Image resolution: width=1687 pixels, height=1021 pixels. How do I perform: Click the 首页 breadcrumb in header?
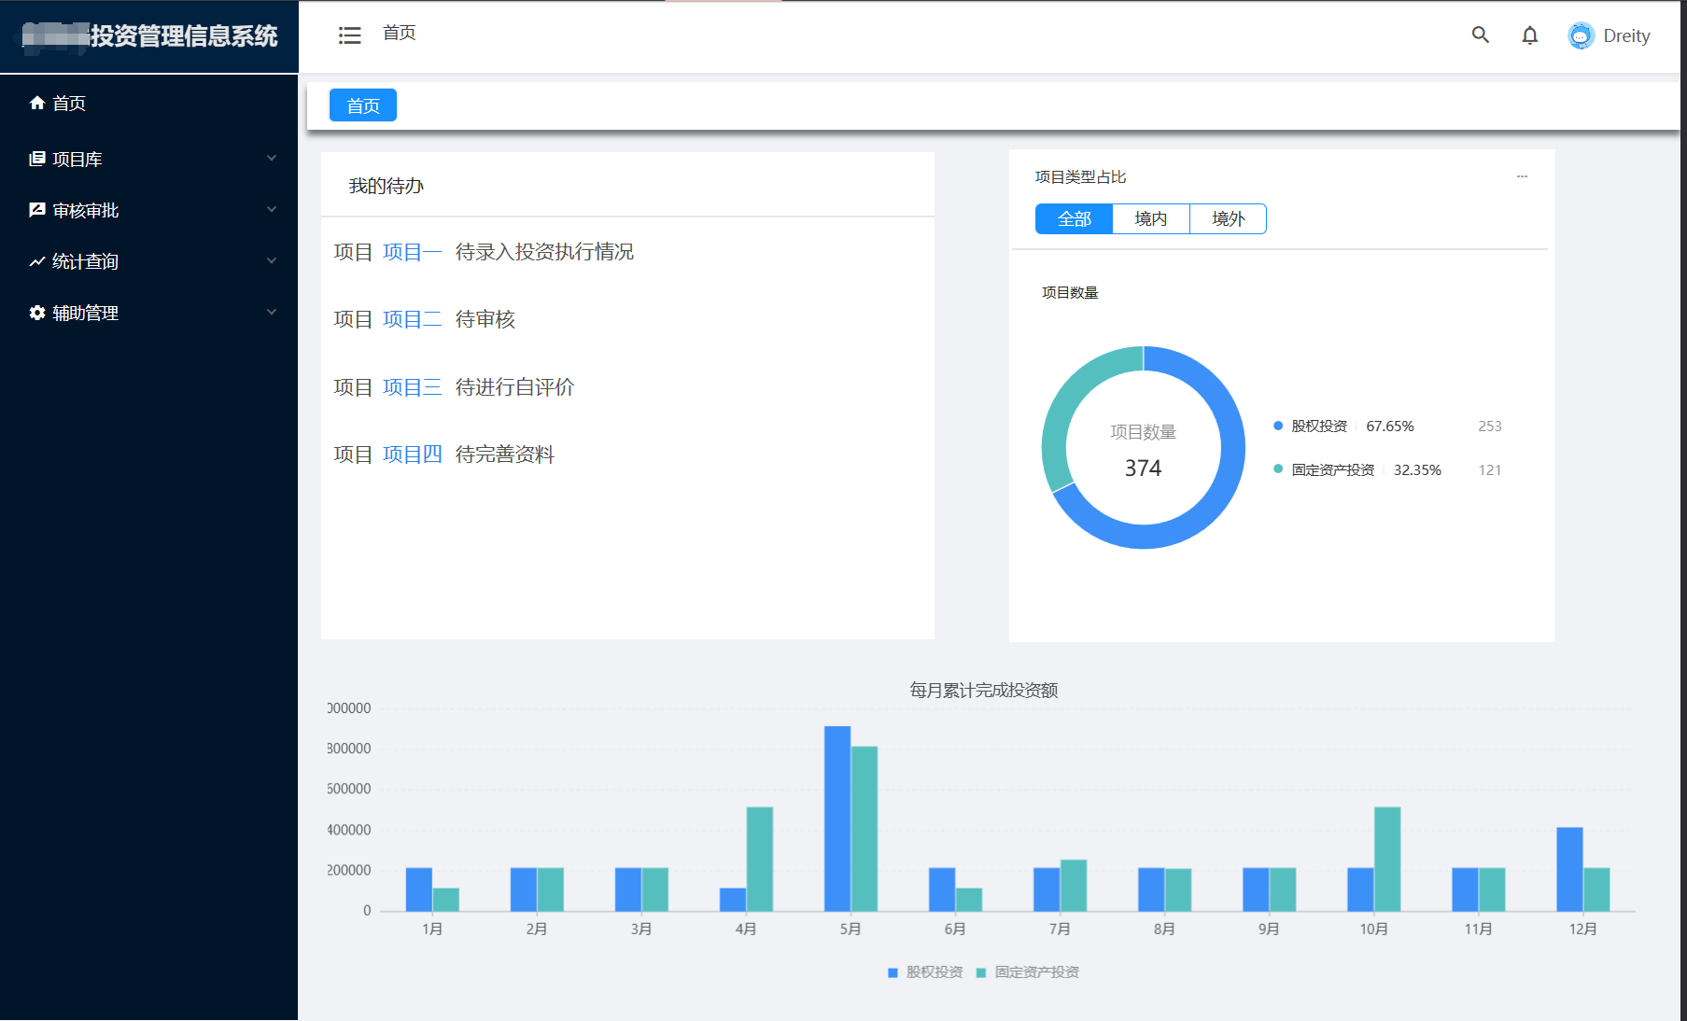pyautogui.click(x=400, y=33)
